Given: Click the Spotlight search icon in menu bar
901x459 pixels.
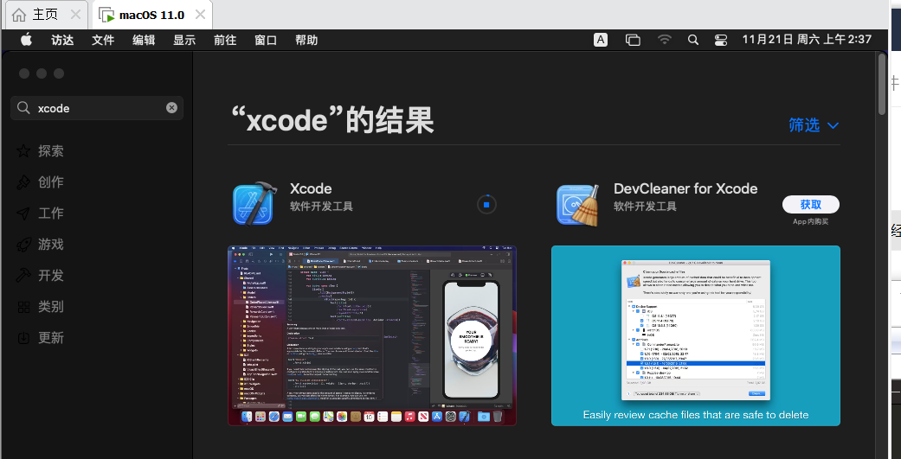Looking at the screenshot, I should 692,40.
